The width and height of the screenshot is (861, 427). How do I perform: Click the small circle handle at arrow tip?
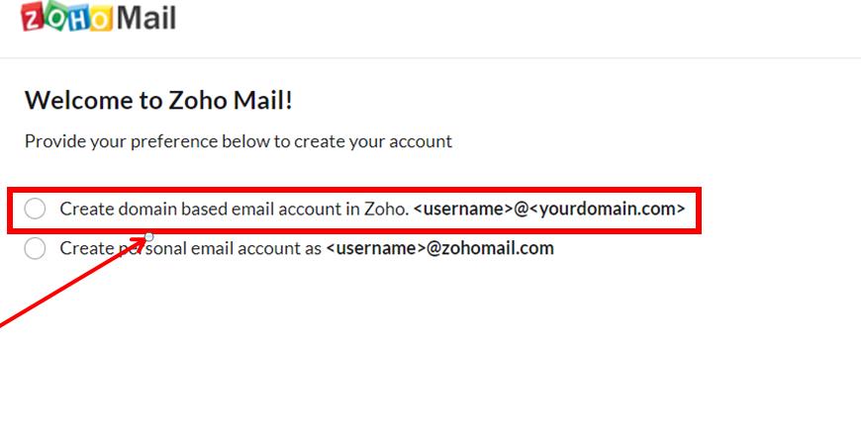click(x=148, y=235)
